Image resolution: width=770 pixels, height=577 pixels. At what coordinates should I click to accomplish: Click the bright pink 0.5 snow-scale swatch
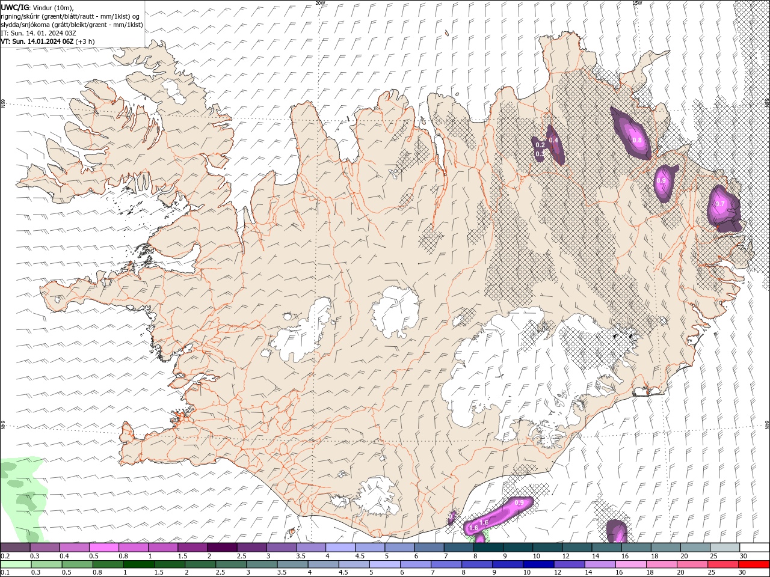103,548
